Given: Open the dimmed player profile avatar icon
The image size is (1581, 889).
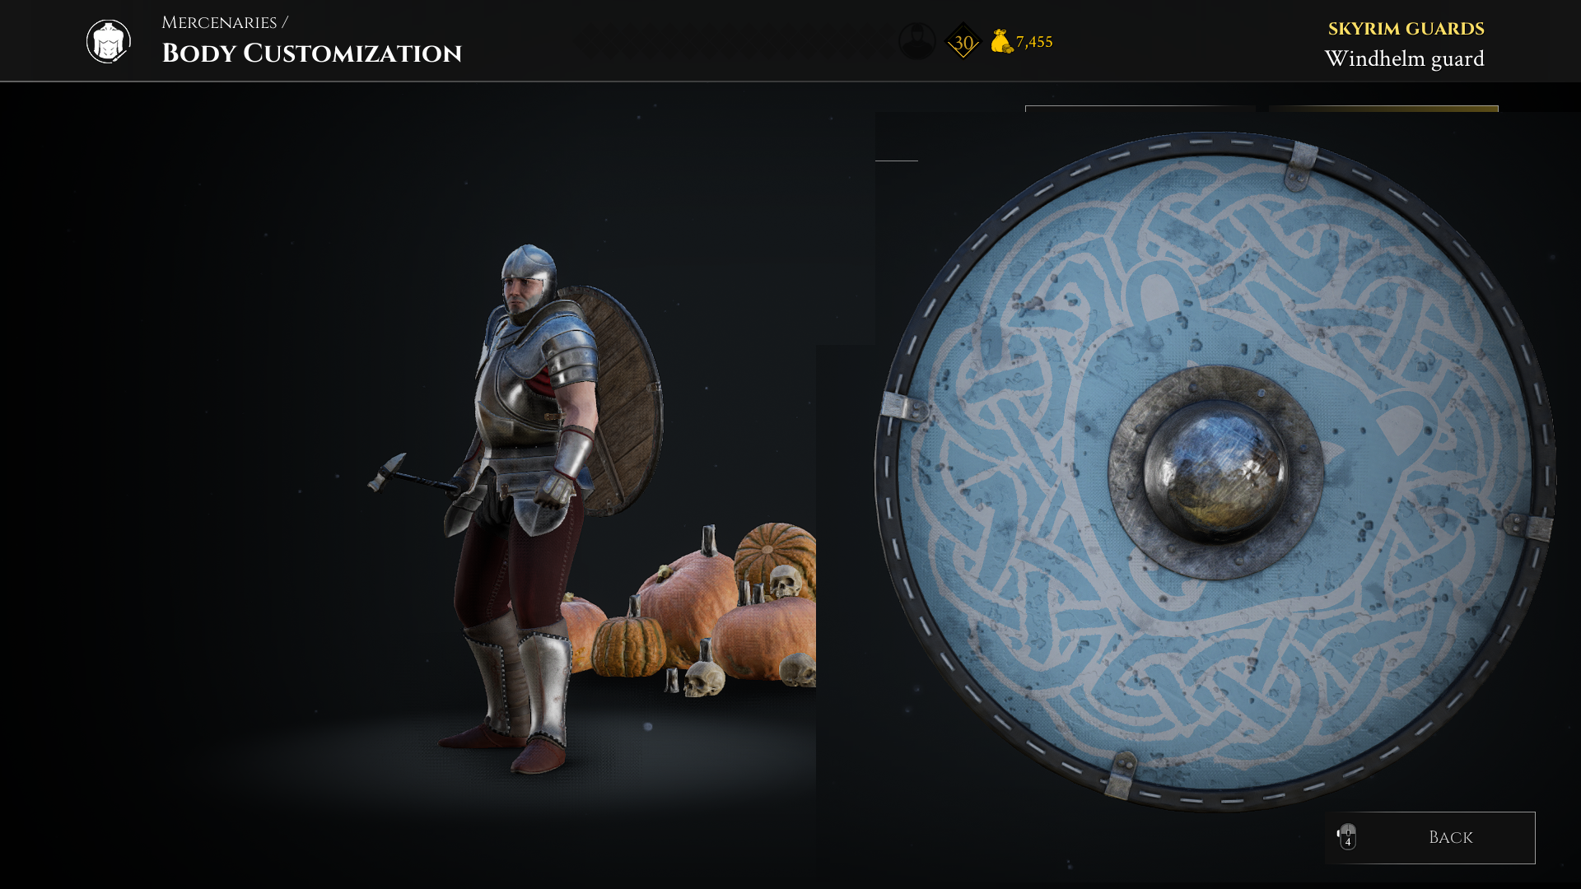Looking at the screenshot, I should (916, 40).
